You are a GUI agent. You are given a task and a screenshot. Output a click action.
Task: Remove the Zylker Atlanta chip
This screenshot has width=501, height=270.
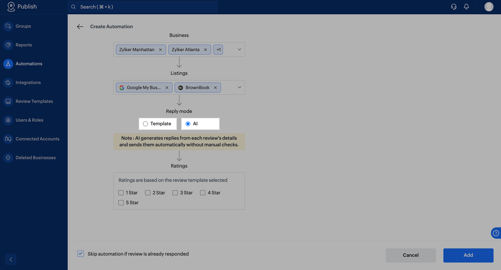point(205,50)
